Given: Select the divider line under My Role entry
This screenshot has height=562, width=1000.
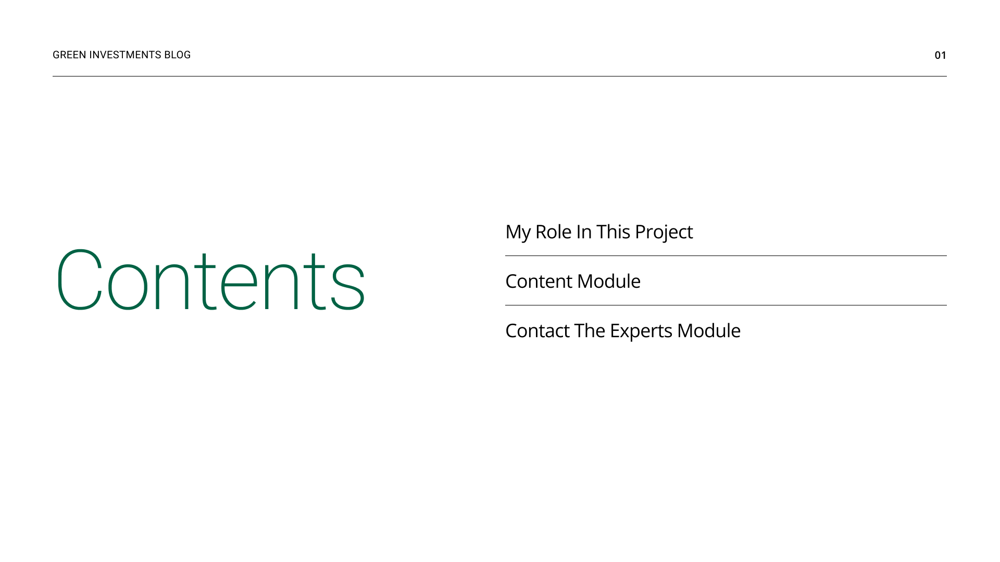Looking at the screenshot, I should [726, 256].
